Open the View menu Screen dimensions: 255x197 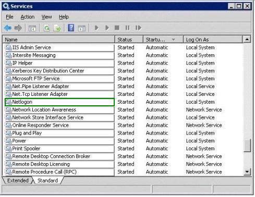point(46,17)
